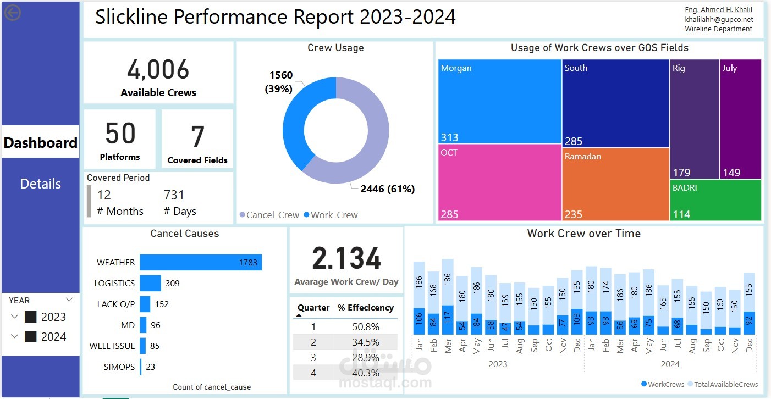Click the Eng. Ahmed H. Khalil name
This screenshot has height=399, width=771.
pos(719,10)
